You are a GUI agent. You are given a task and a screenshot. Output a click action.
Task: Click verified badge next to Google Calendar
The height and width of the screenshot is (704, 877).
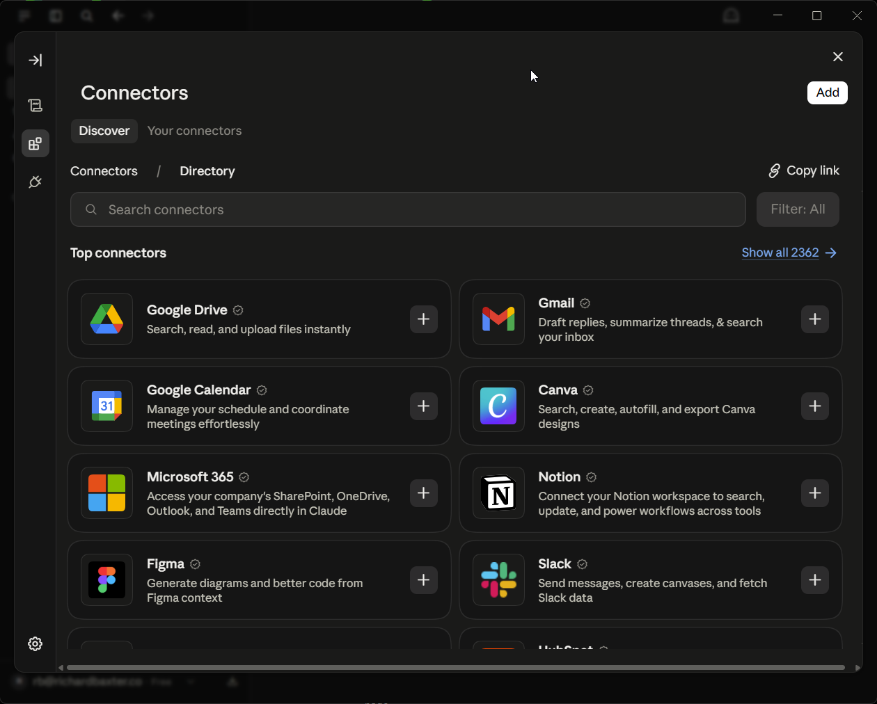pyautogui.click(x=262, y=390)
